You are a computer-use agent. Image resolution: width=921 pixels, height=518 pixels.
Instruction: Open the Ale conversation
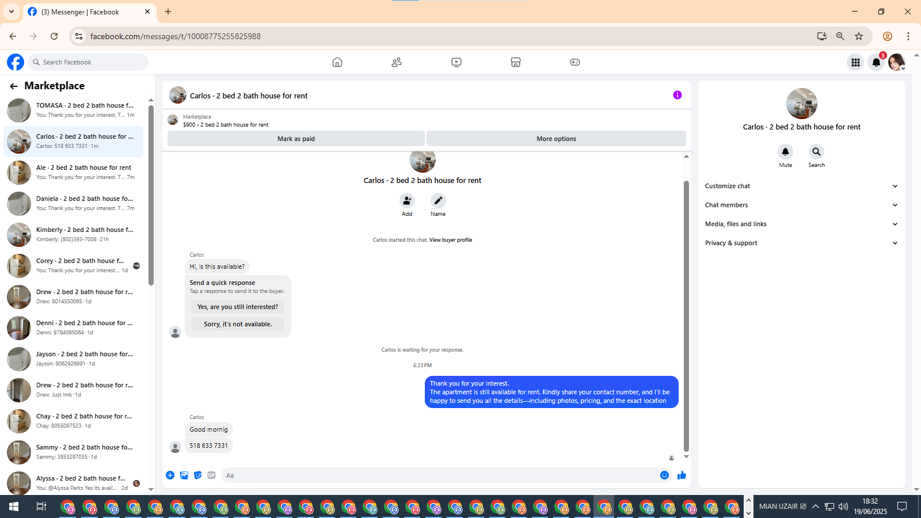[74, 173]
